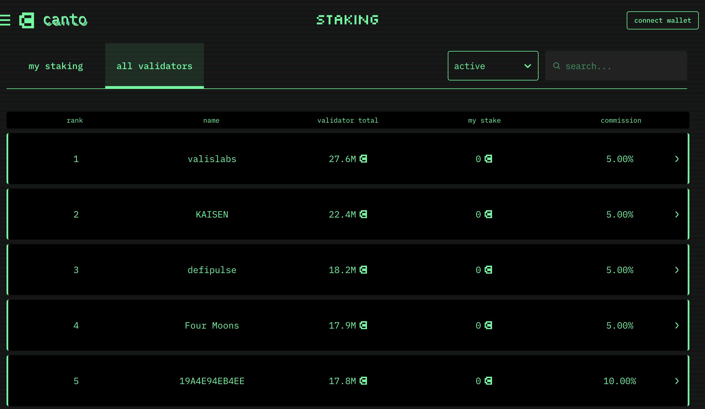Open the active status dropdown
The height and width of the screenshot is (409, 705).
[493, 66]
